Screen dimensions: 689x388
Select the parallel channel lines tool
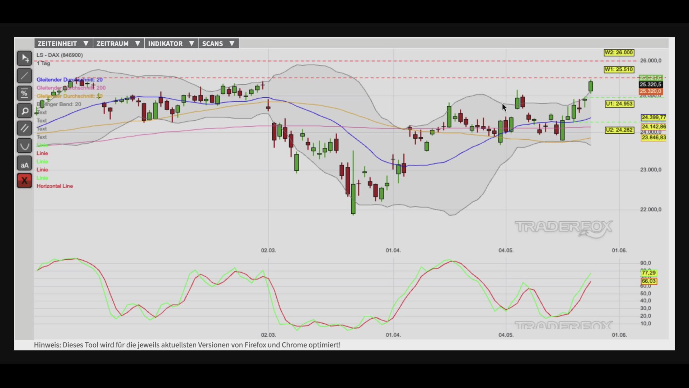tap(24, 128)
